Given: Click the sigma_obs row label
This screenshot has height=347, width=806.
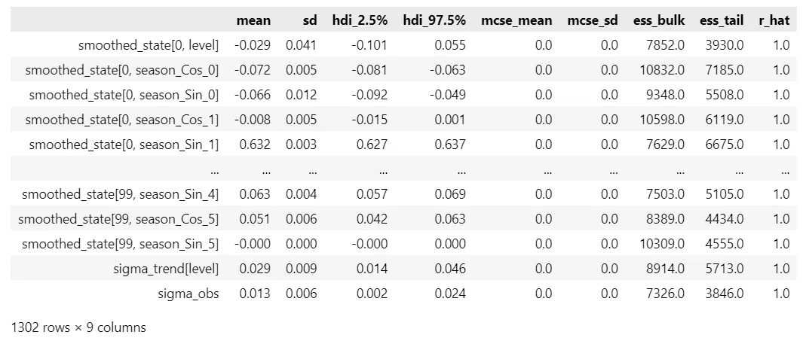Looking at the screenshot, I should tap(188, 294).
